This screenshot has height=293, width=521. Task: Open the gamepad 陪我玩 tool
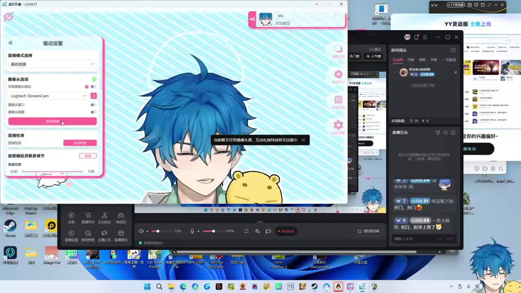(x=121, y=217)
